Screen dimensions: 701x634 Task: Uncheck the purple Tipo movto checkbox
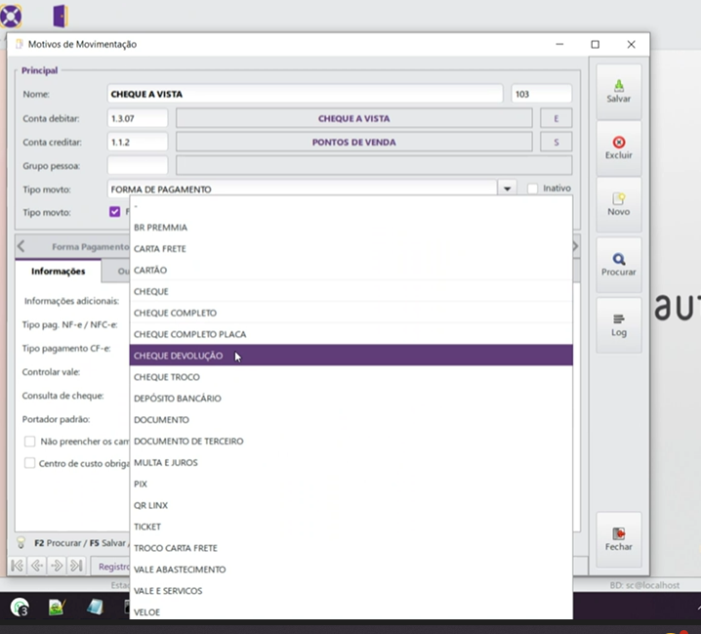click(x=115, y=212)
